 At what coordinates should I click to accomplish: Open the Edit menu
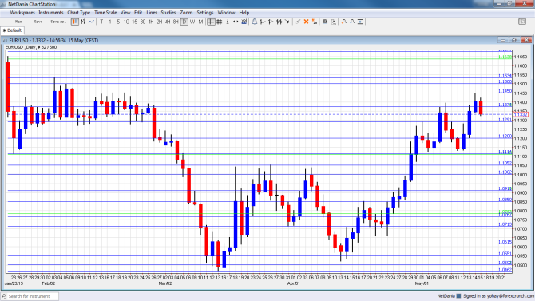coord(138,13)
